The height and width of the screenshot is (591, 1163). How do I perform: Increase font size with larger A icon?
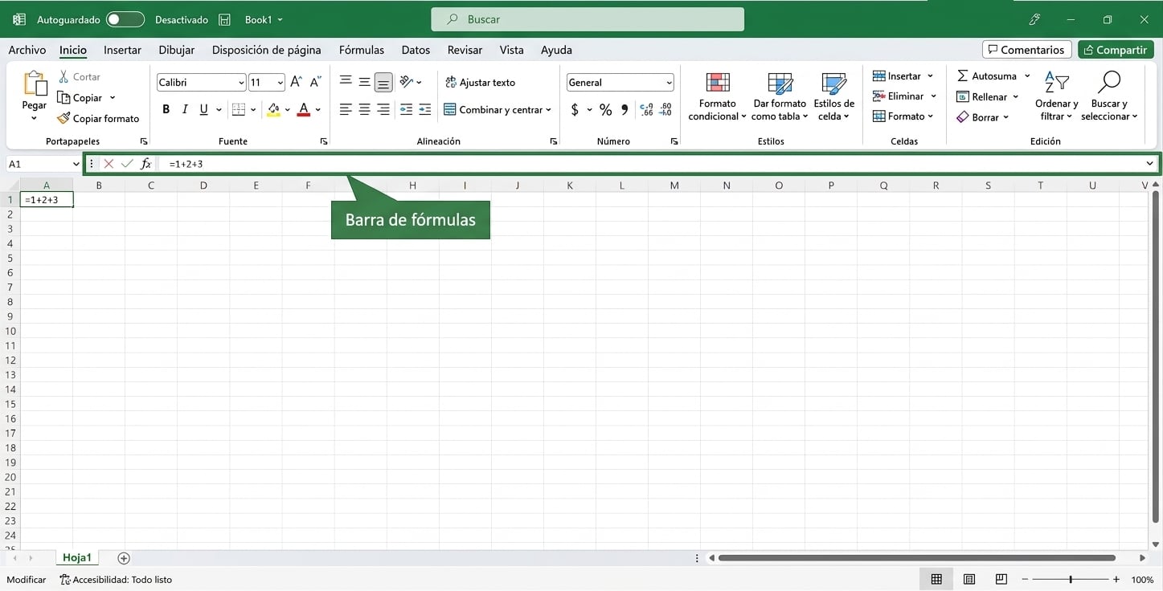296,82
